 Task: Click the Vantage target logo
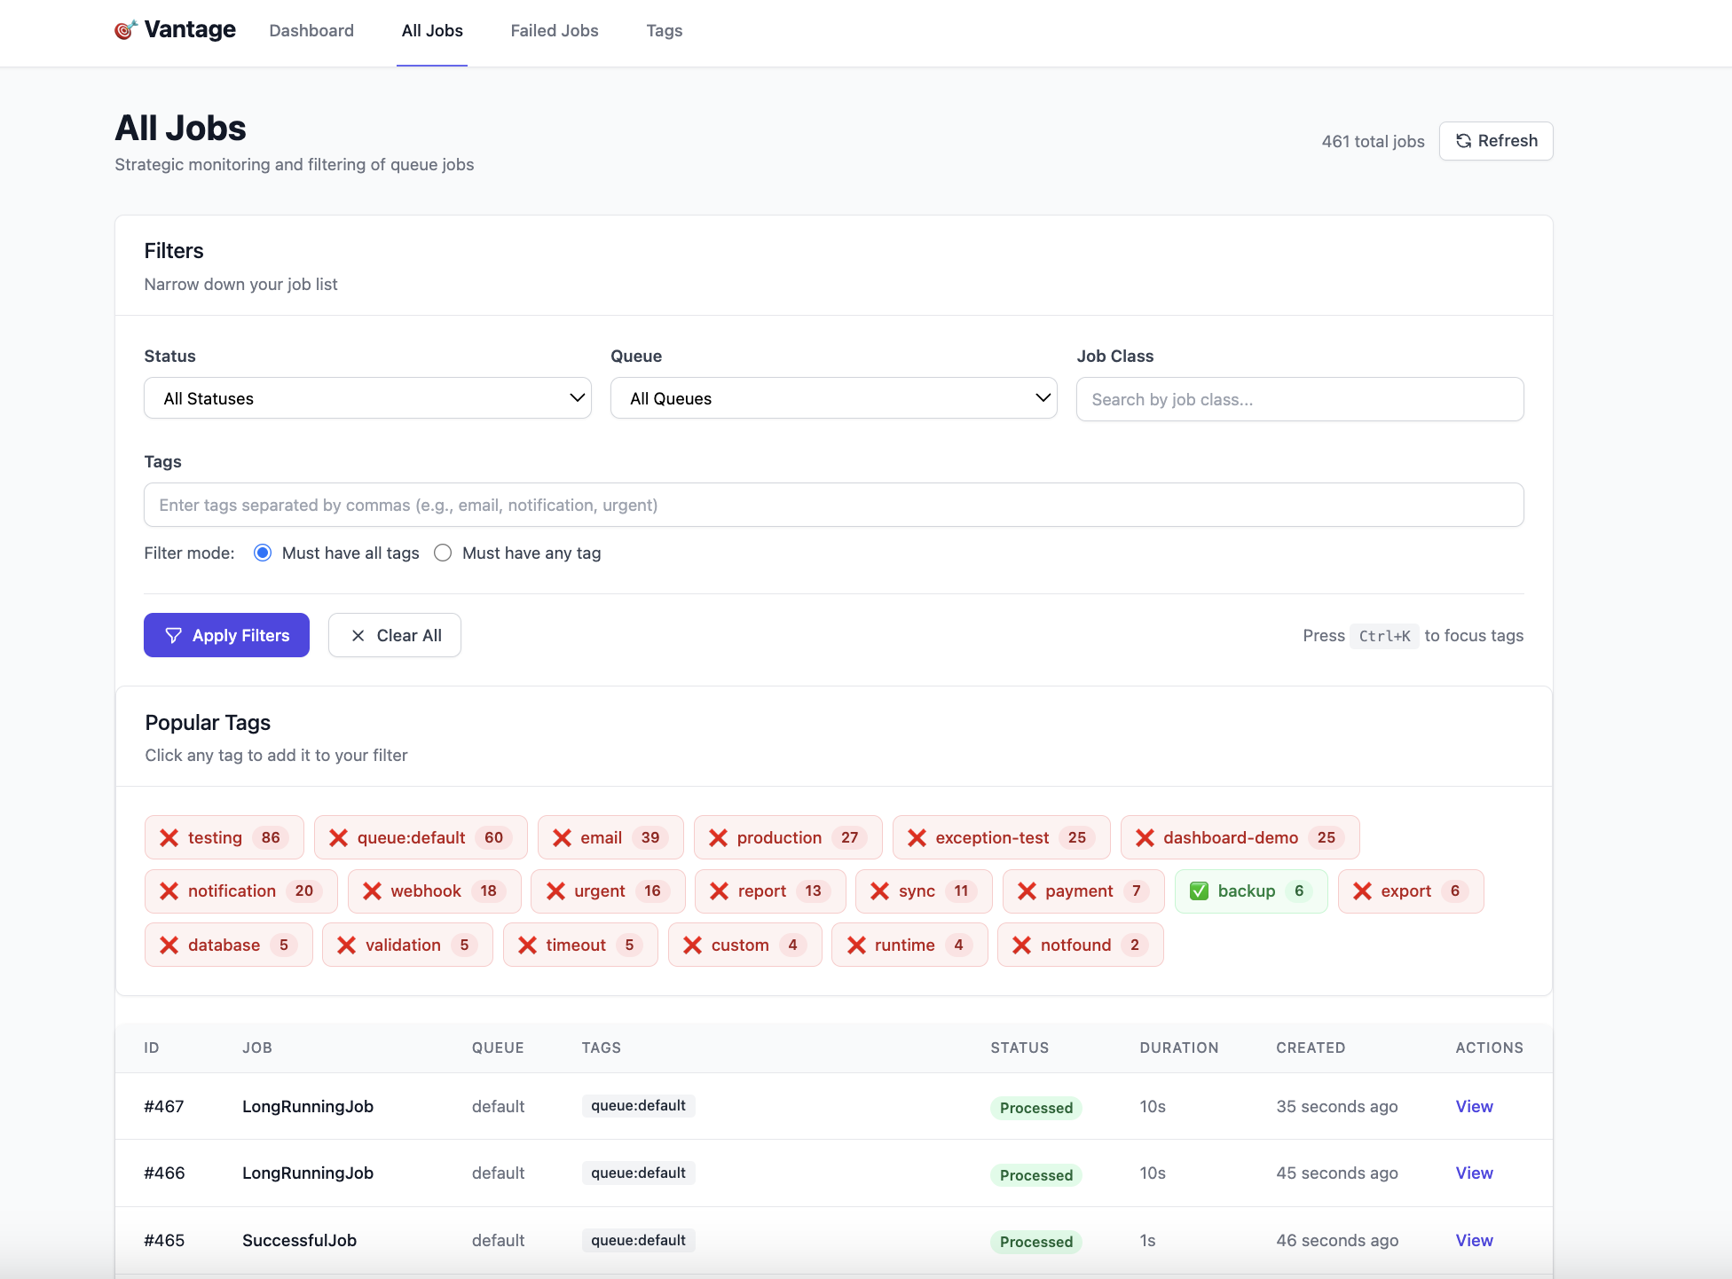(123, 29)
